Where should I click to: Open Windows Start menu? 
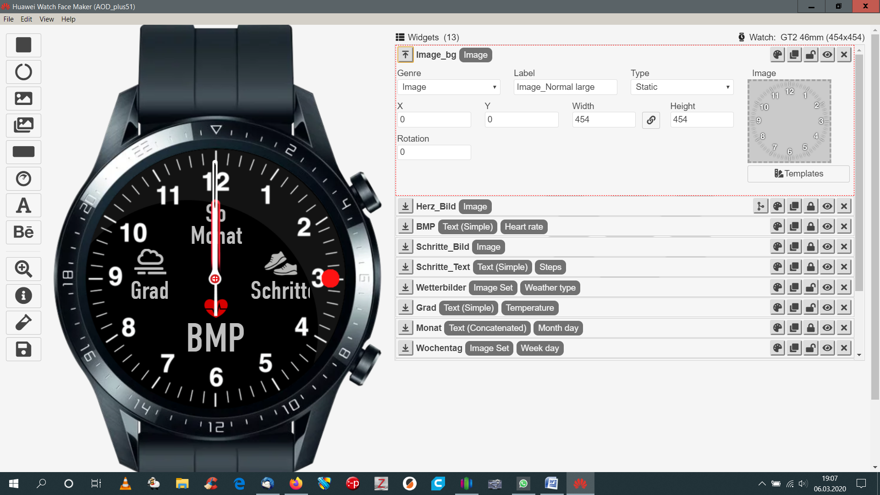[14, 484]
